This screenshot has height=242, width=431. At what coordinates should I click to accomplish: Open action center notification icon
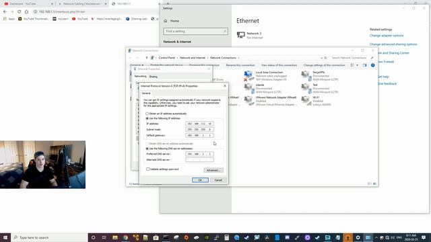424,237
